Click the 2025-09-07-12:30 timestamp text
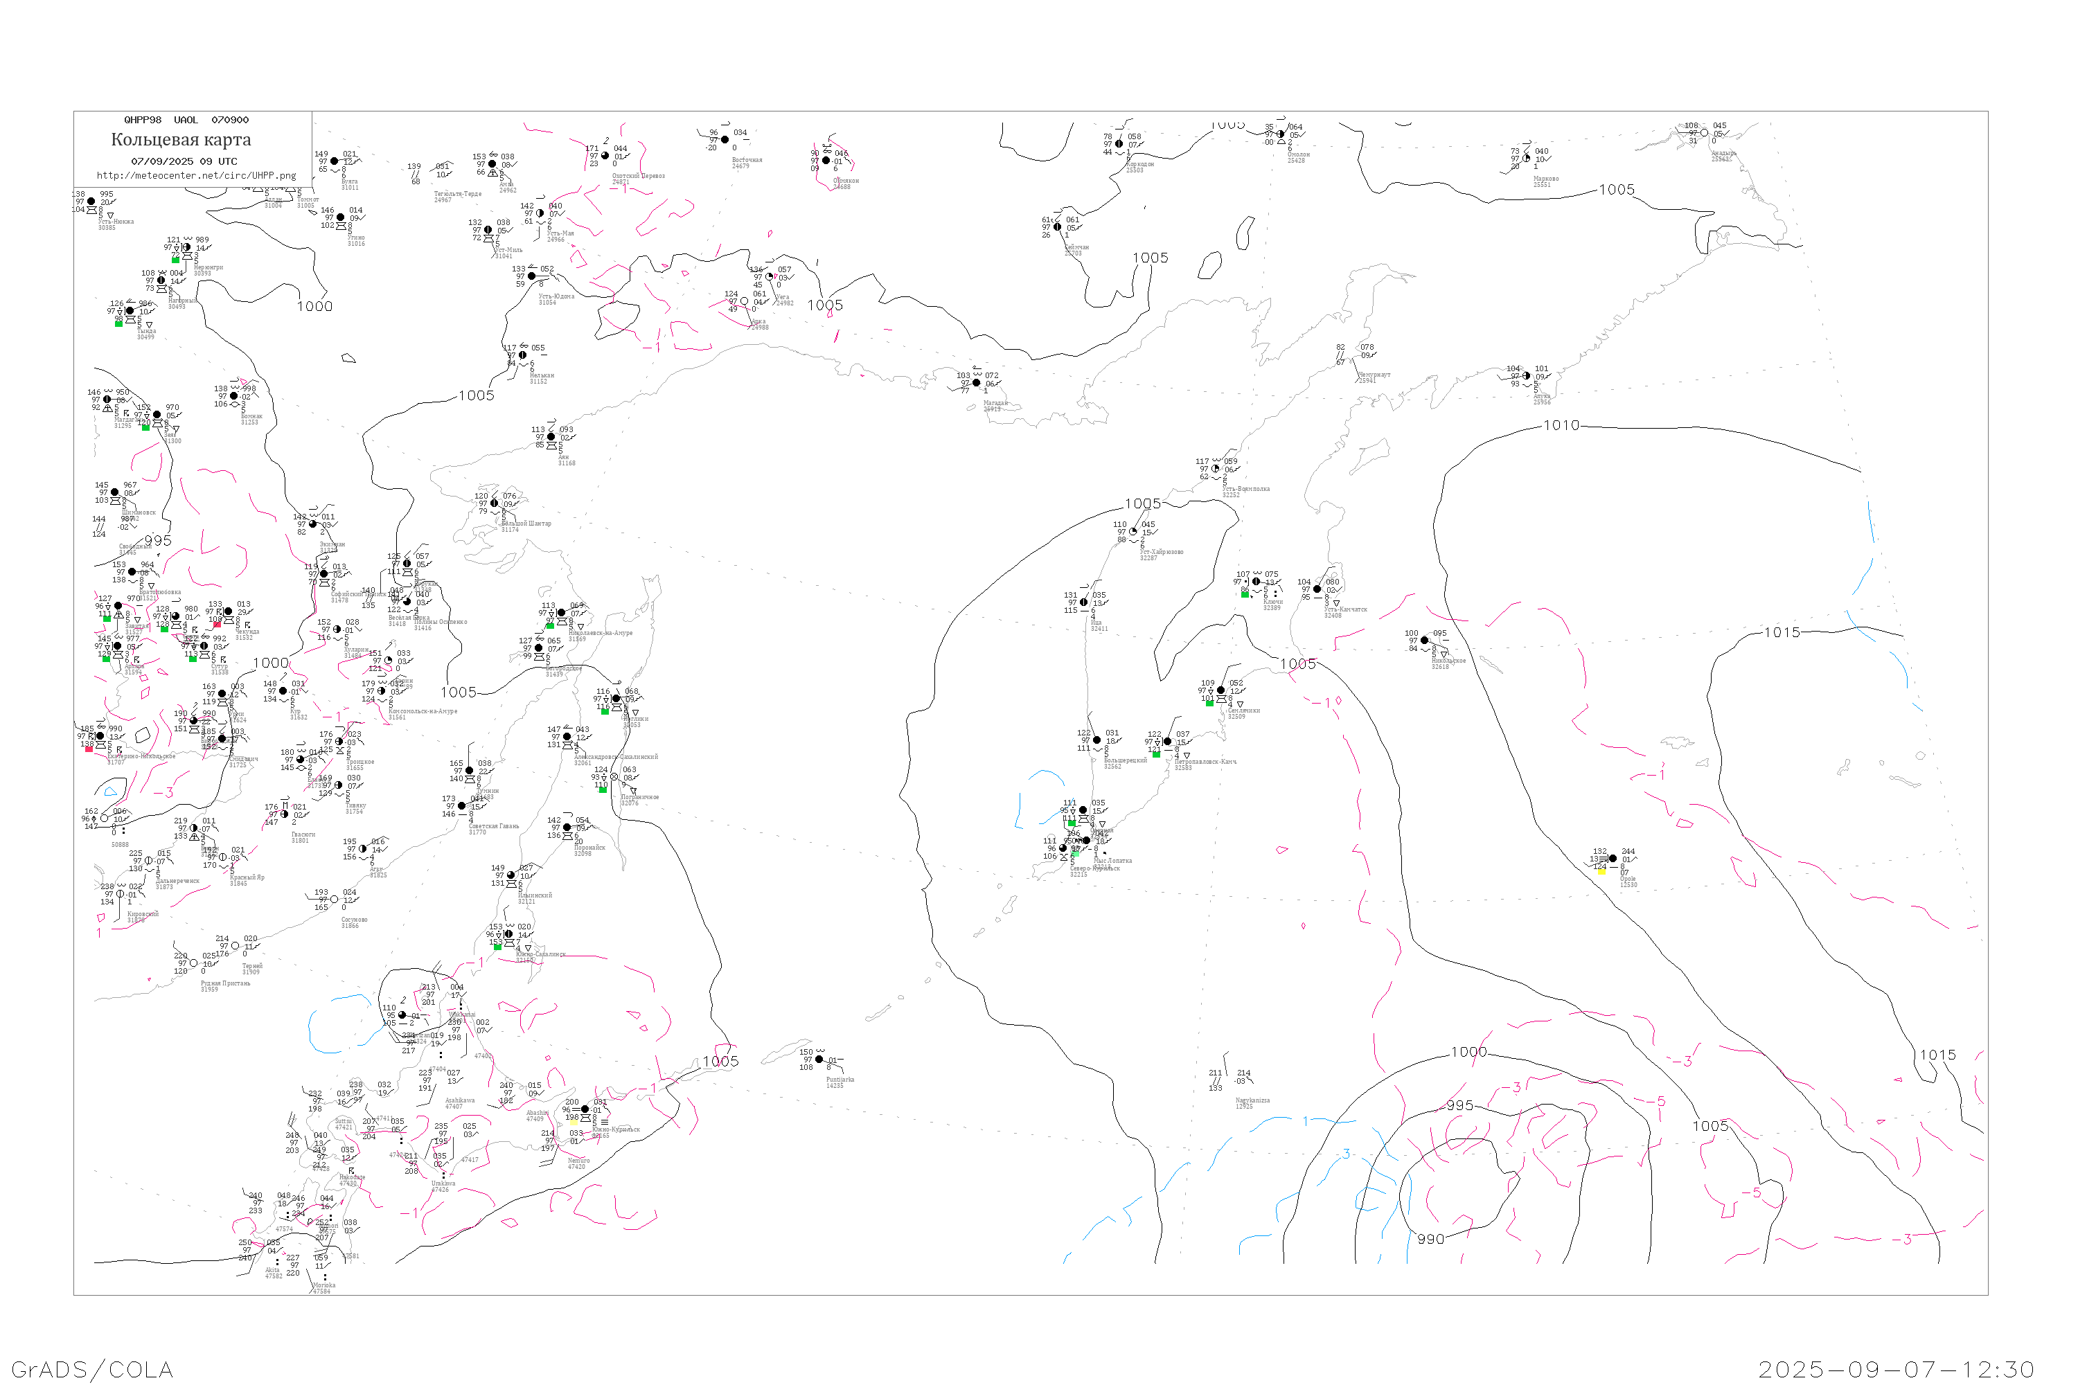 click(x=1896, y=1369)
